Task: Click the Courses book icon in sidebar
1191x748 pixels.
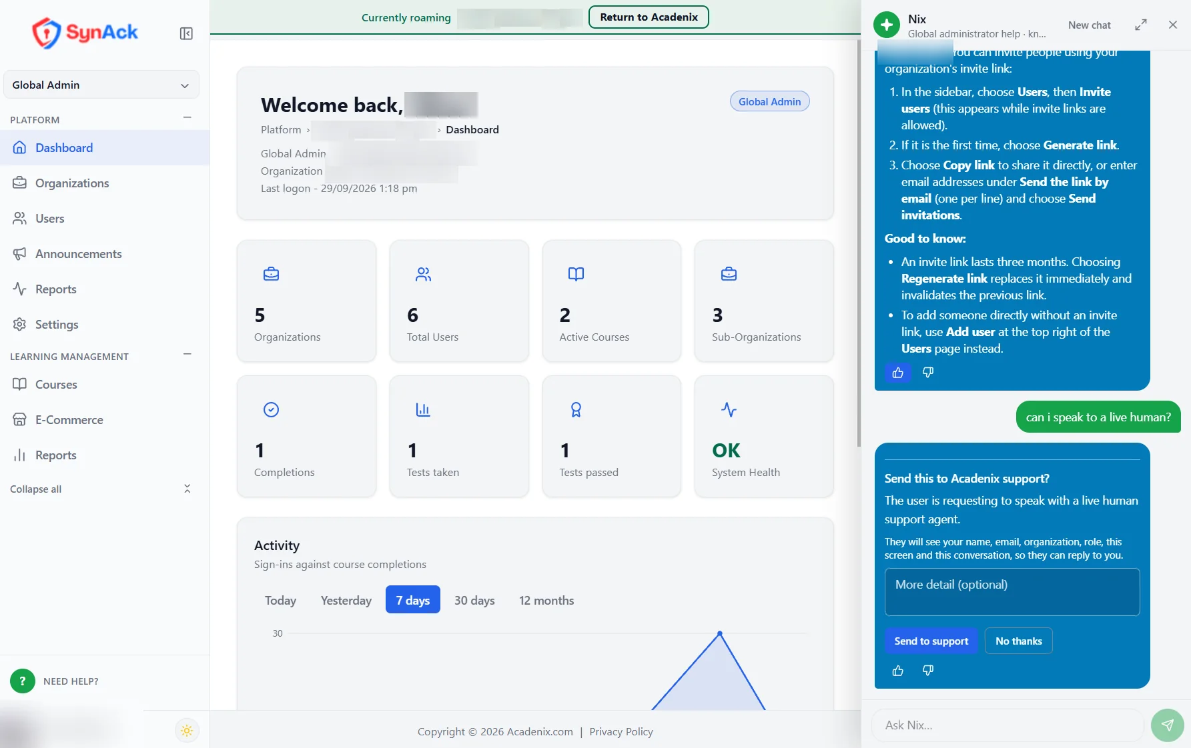Action: click(20, 384)
